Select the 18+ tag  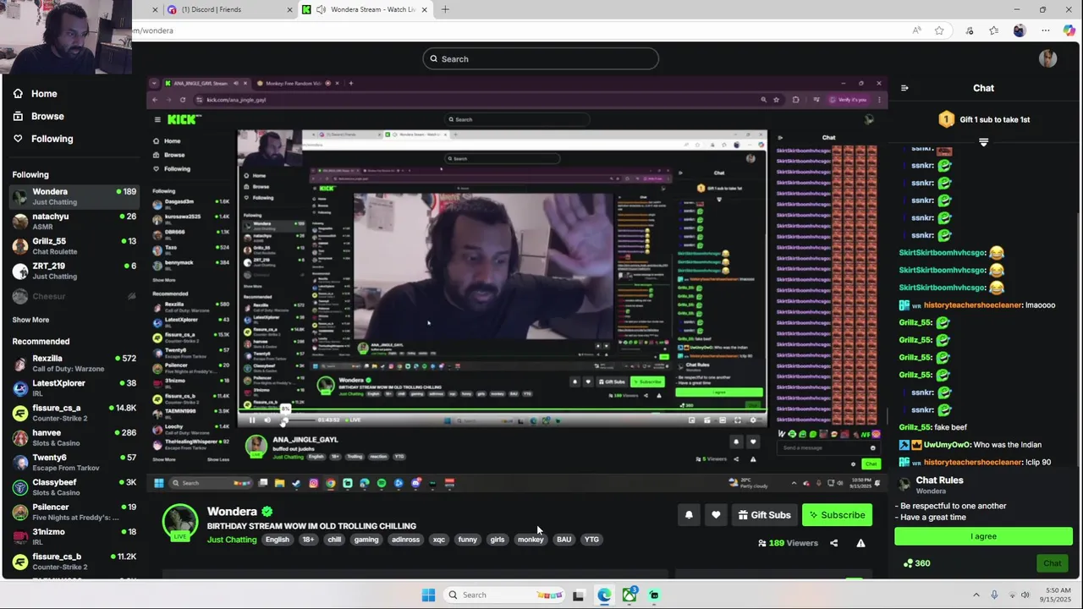[308, 540]
